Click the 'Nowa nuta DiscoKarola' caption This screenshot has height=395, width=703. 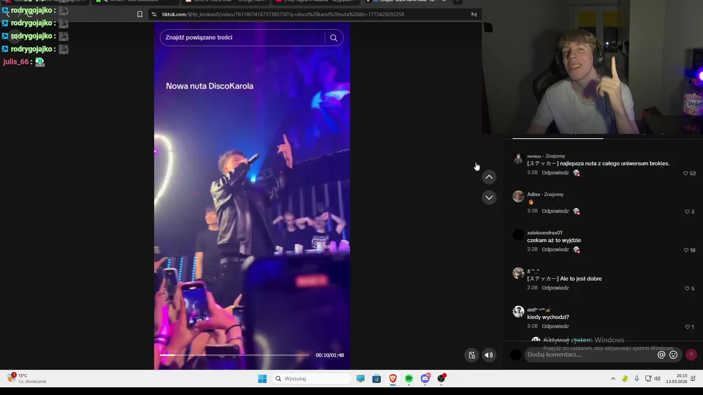[209, 86]
